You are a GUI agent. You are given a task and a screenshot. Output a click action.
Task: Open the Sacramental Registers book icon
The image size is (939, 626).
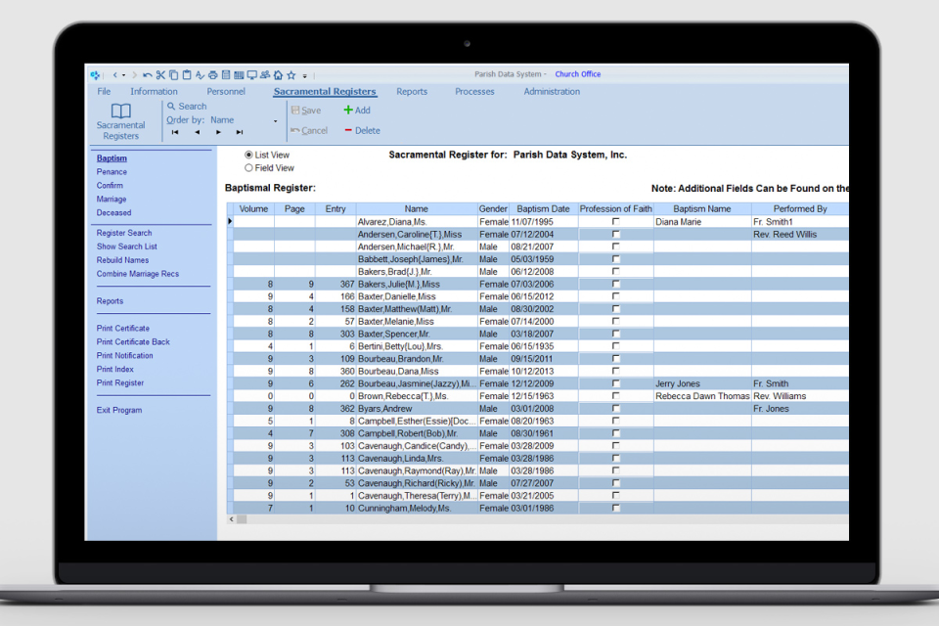click(x=121, y=112)
